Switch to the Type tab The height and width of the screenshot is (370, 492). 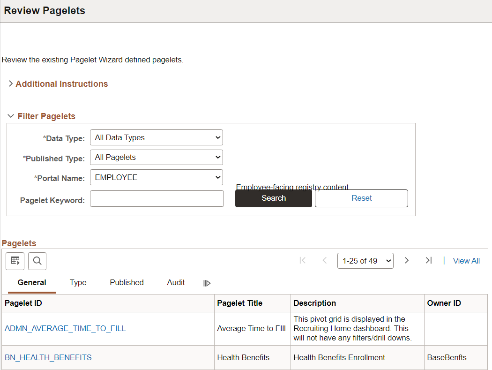pos(78,282)
